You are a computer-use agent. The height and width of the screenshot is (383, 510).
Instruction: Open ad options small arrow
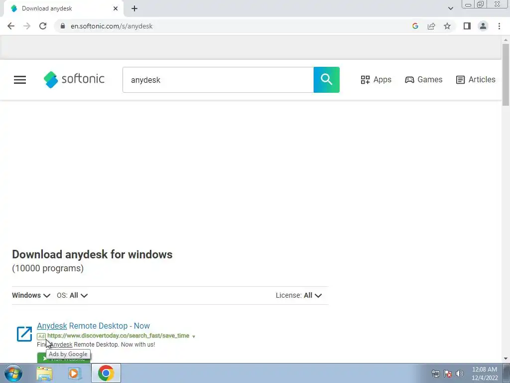(194, 337)
